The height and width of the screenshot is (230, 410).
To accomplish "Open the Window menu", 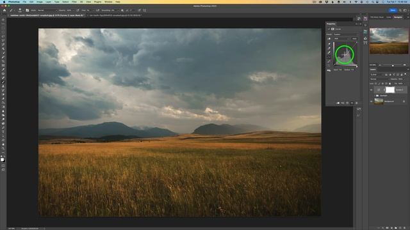I will point(108,2).
